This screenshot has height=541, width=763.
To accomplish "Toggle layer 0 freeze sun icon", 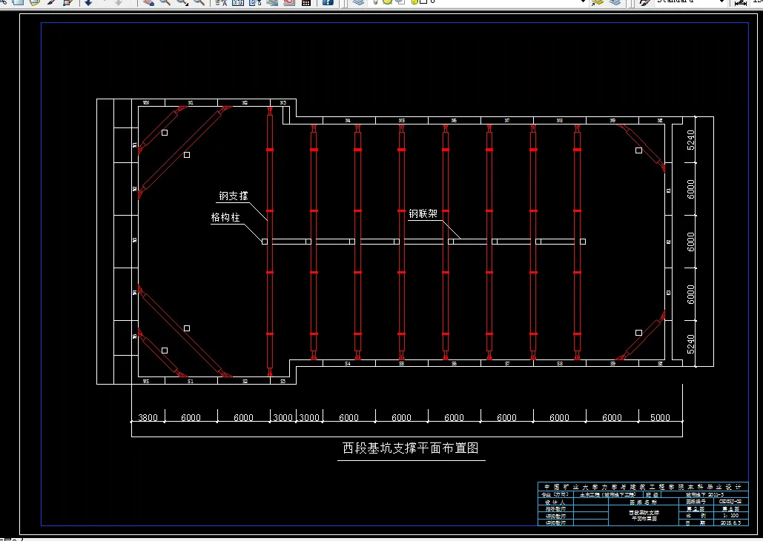I will click(x=387, y=2).
